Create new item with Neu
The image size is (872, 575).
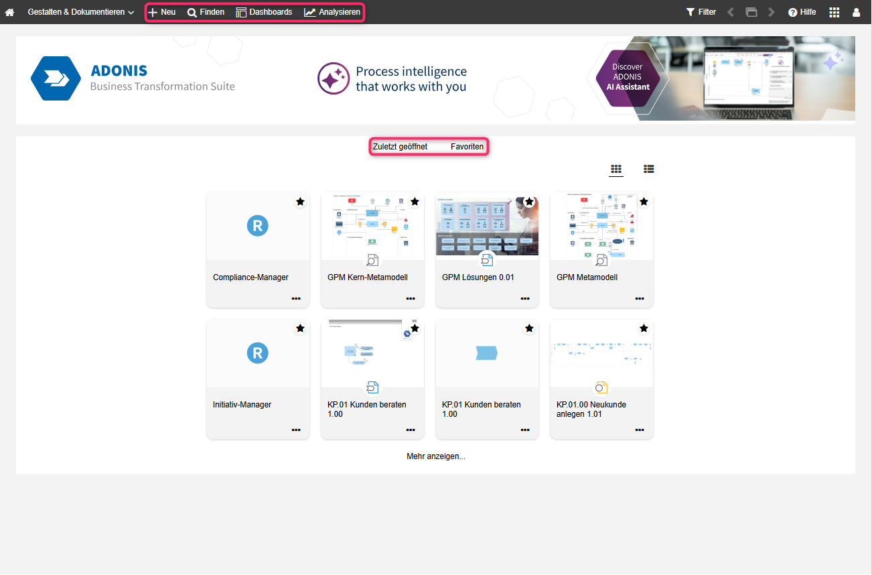point(161,12)
